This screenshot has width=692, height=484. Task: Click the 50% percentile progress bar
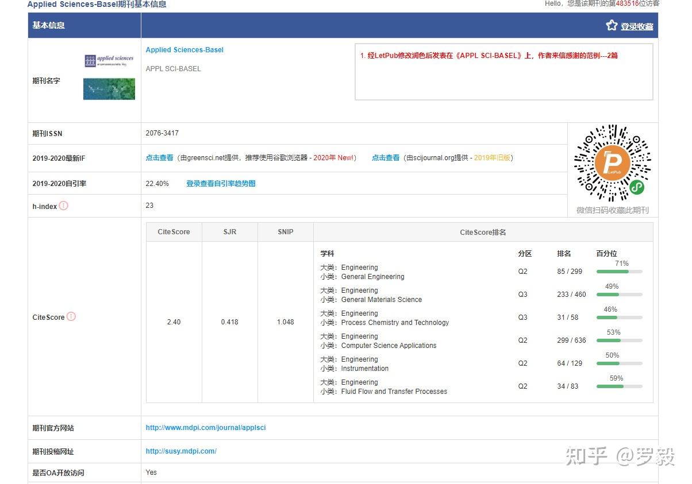pos(620,363)
